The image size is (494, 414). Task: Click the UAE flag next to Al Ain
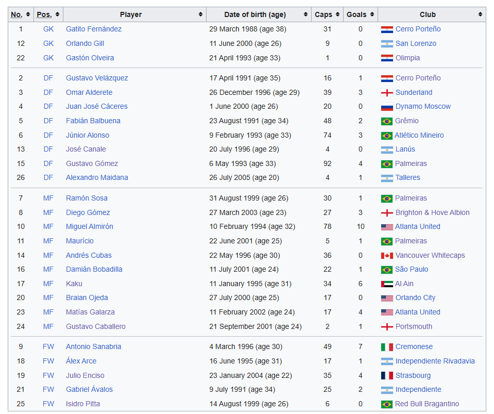[x=386, y=284]
